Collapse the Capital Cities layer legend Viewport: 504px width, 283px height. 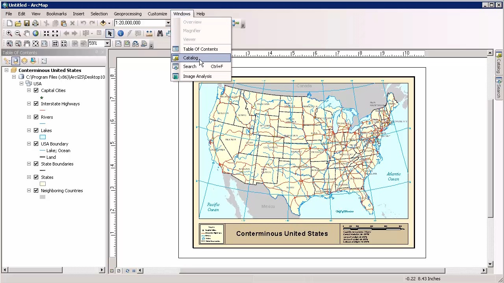[29, 90]
